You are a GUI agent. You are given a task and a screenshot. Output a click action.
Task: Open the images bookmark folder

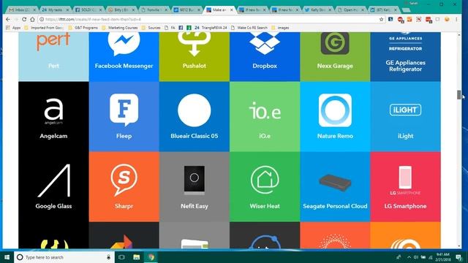pyautogui.click(x=280, y=28)
